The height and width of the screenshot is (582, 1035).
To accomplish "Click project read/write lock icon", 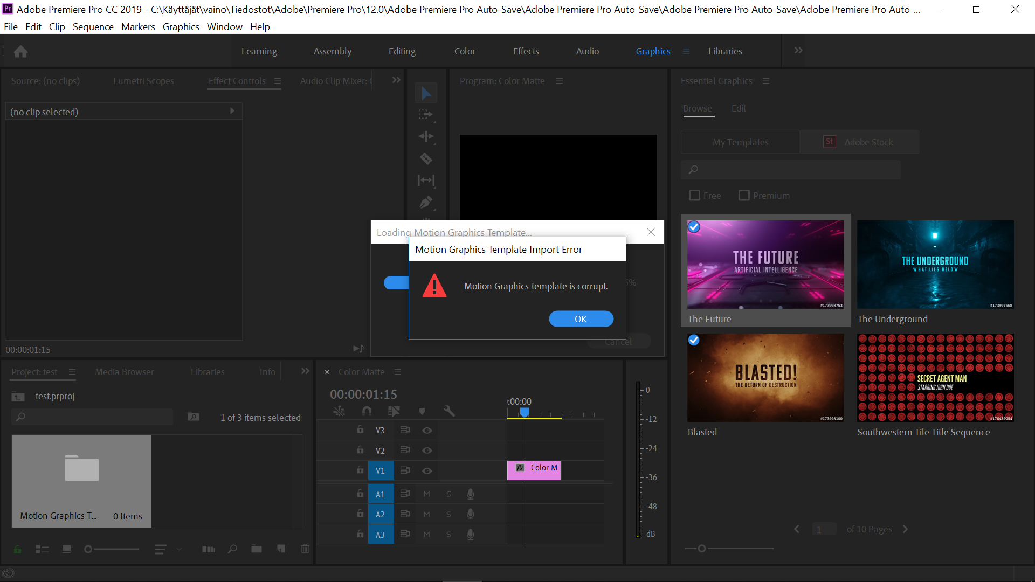I will tap(18, 549).
